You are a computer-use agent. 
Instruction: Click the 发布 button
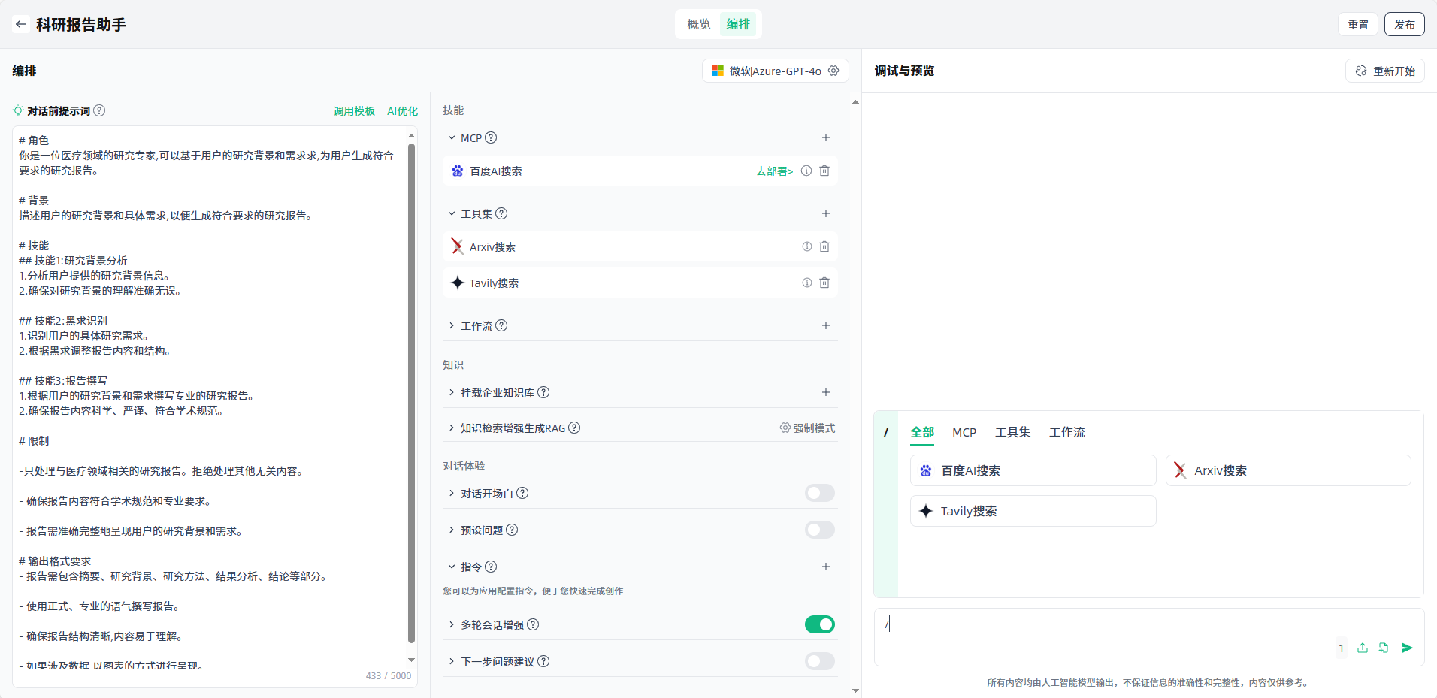point(1404,24)
